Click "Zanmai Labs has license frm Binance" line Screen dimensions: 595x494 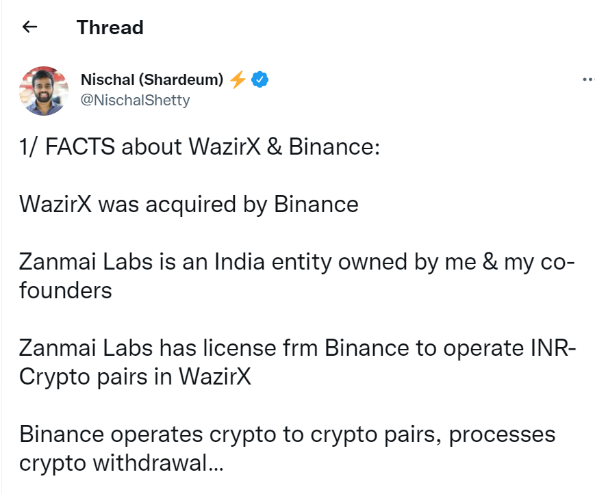pyautogui.click(x=298, y=348)
